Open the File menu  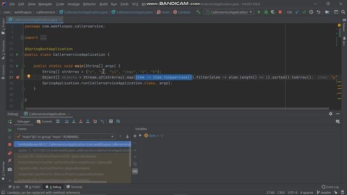click(12, 4)
